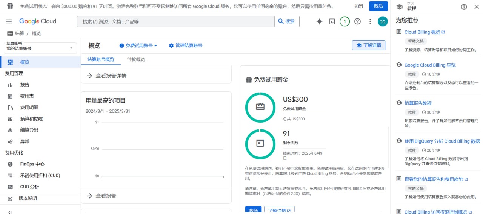Switch to 结算账号概览 tab
Screen dimensions: 483x214
(x=101, y=59)
